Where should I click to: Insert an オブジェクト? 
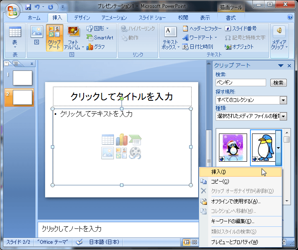(x=239, y=47)
